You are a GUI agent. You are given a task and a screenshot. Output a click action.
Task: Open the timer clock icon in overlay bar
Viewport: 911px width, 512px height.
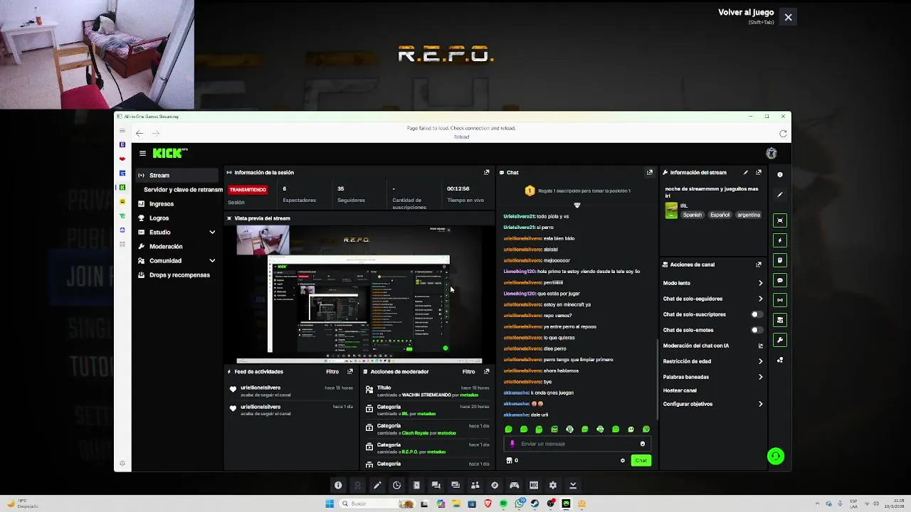click(x=396, y=485)
